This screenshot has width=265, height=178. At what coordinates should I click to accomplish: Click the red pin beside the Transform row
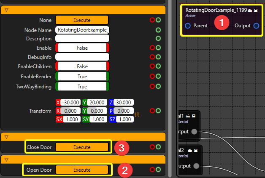pos(152,111)
